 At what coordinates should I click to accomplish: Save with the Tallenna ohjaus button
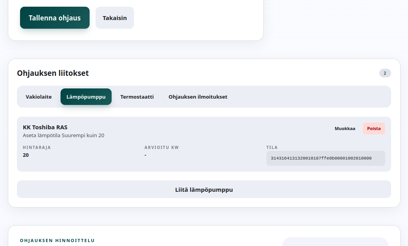(55, 18)
